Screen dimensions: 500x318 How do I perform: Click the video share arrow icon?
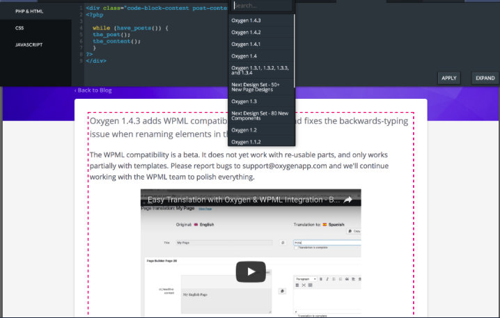pos(348,200)
